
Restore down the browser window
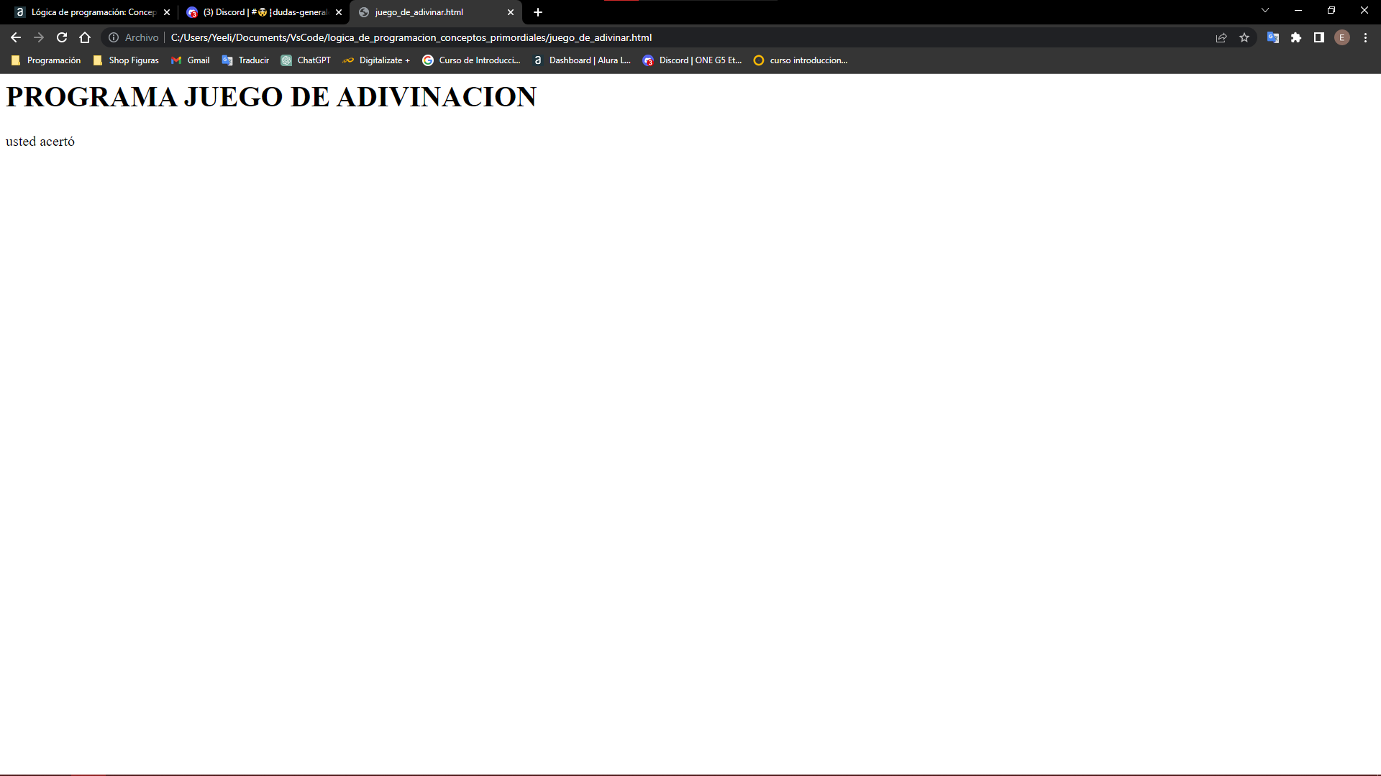(1331, 10)
